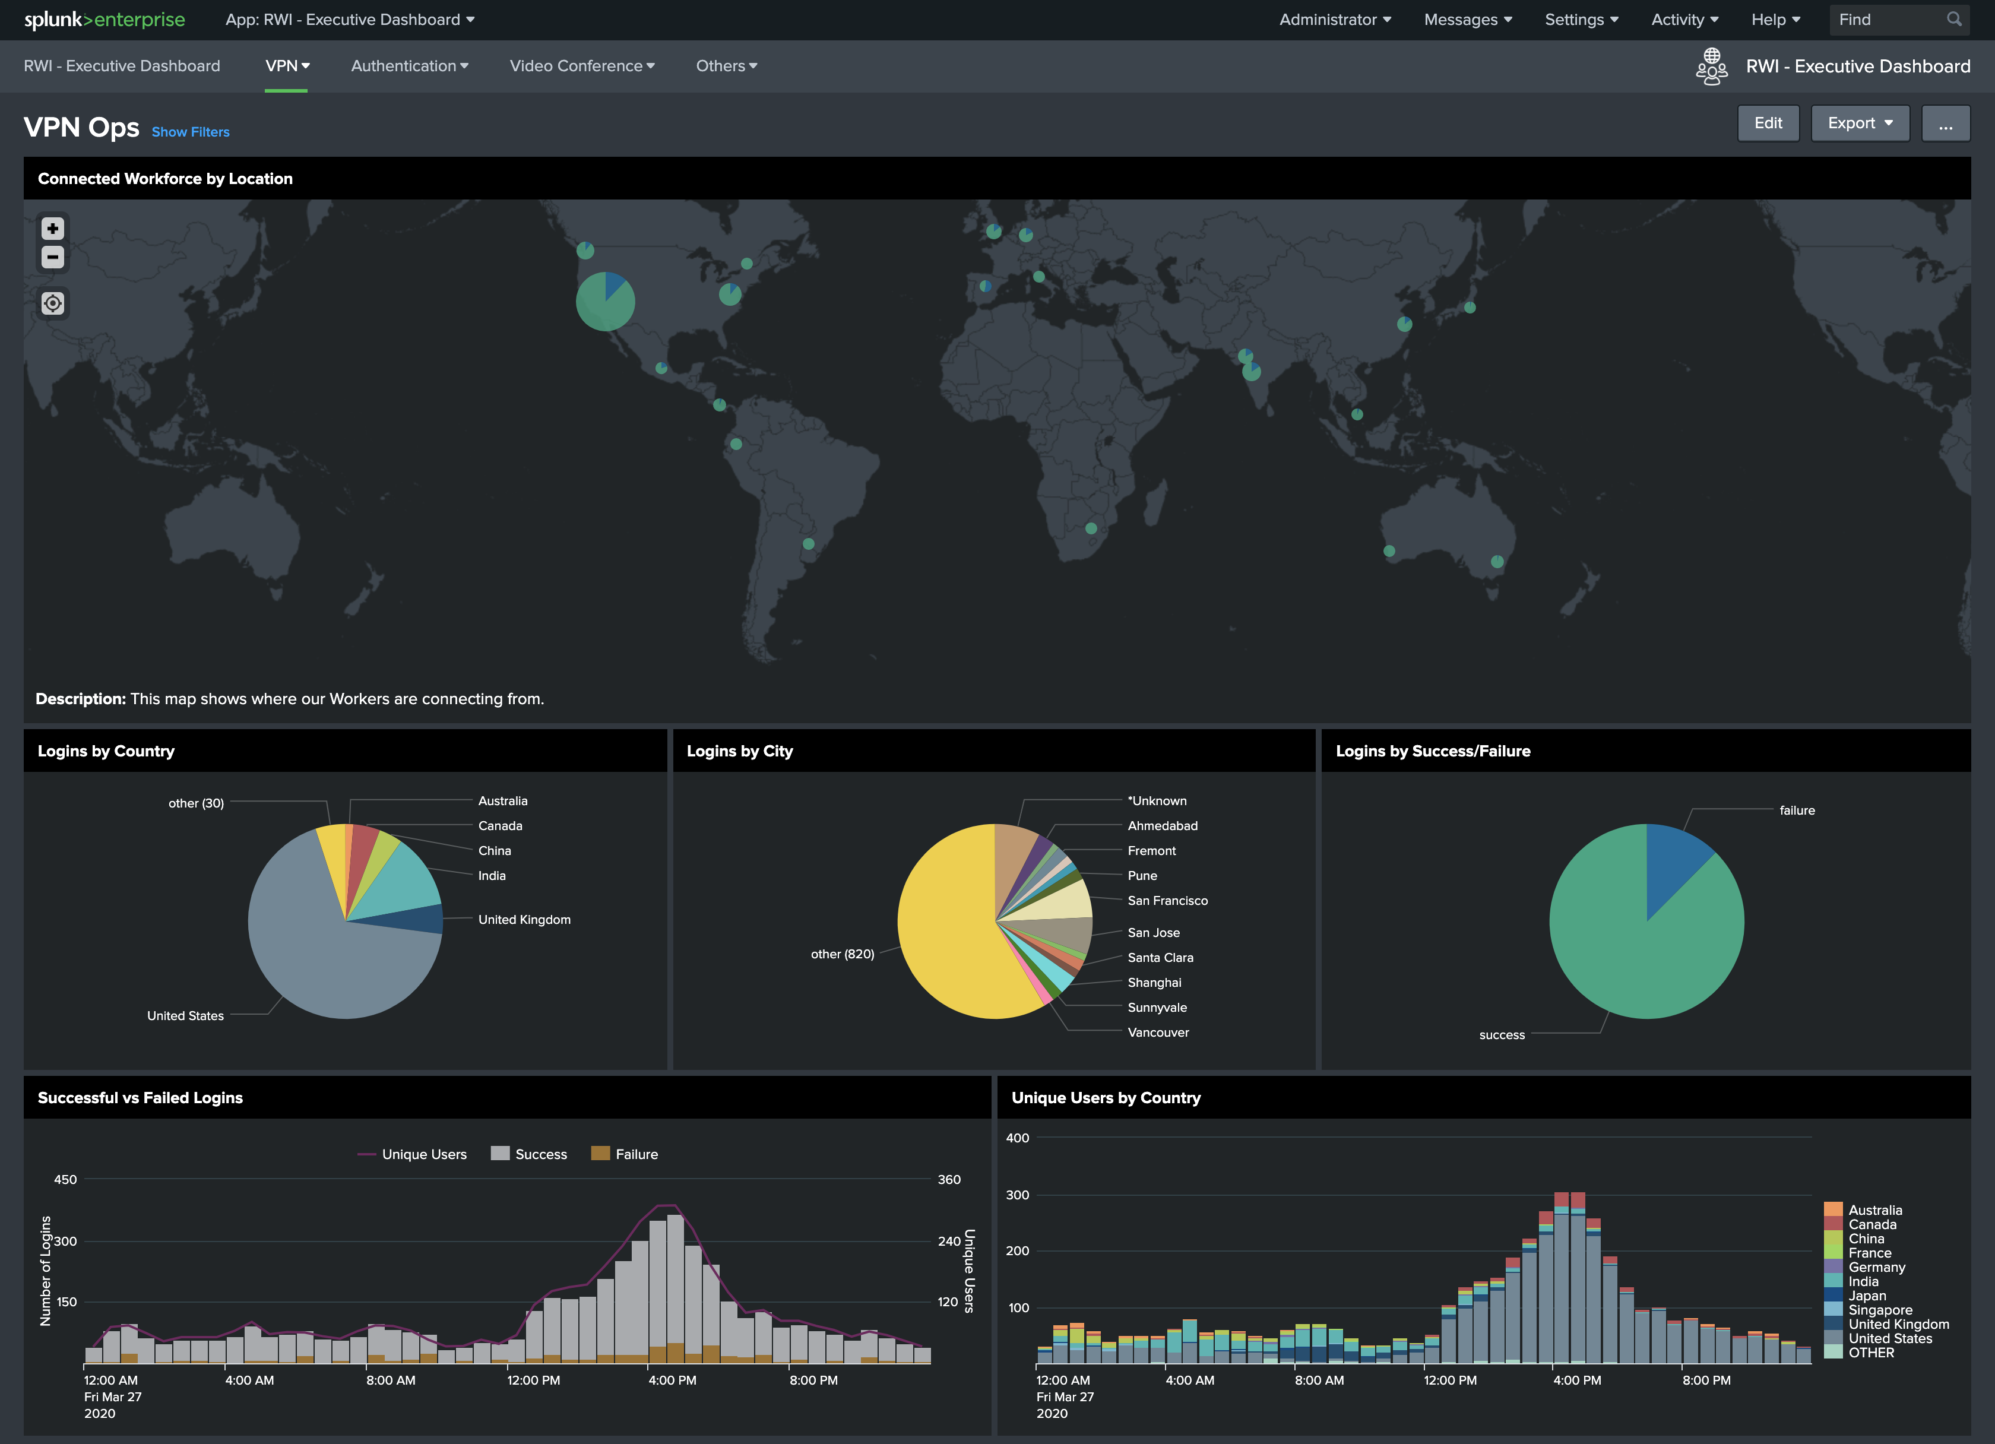Click the RWI globe people icon
The width and height of the screenshot is (1995, 1444).
[x=1711, y=67]
